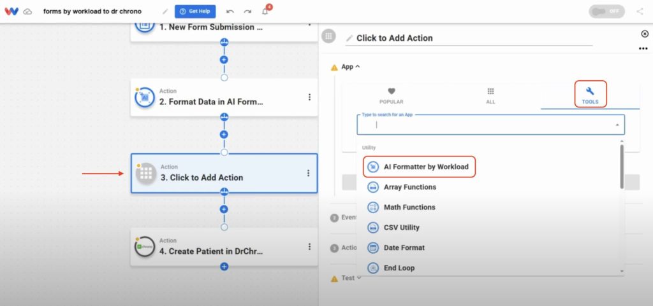Click the Get Help button

point(195,11)
